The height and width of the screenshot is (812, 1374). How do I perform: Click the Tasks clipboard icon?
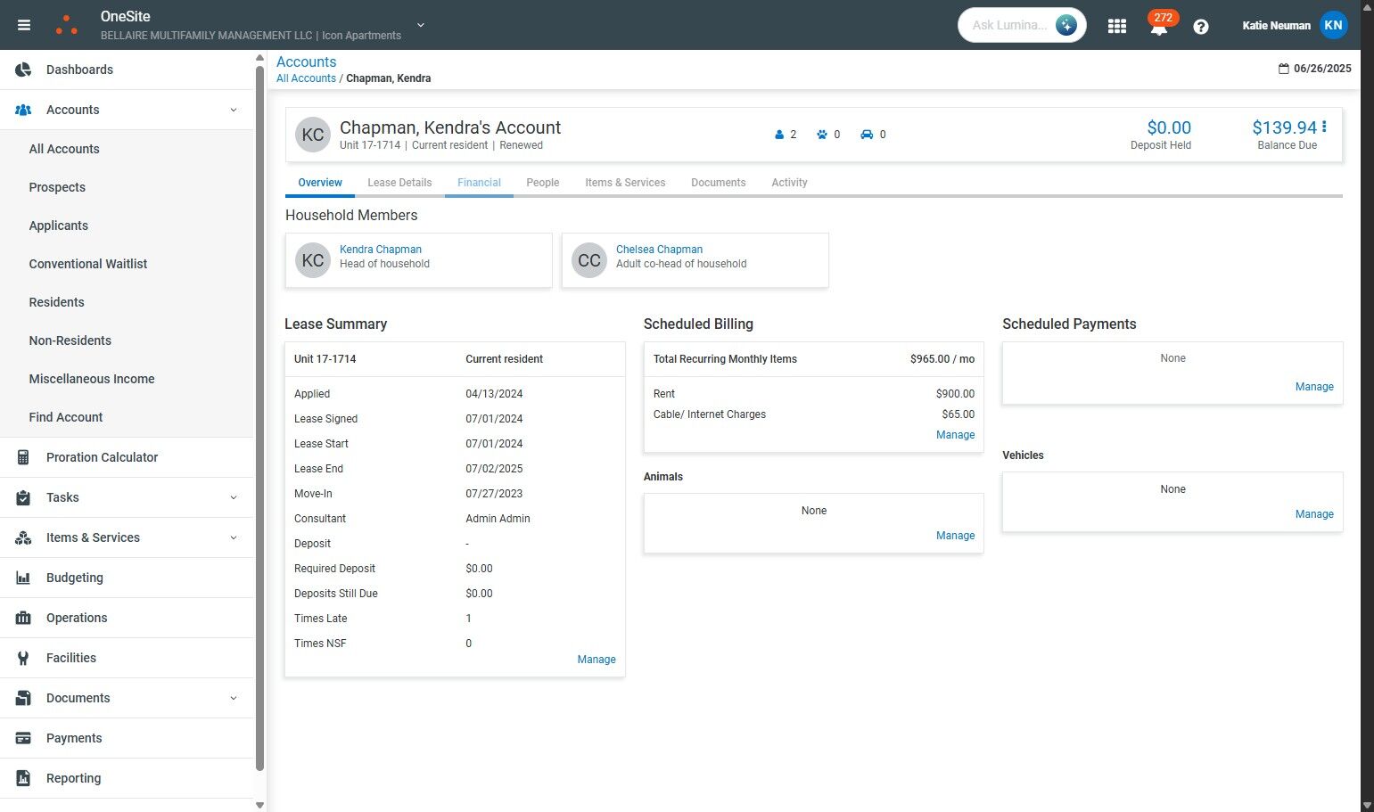(24, 497)
